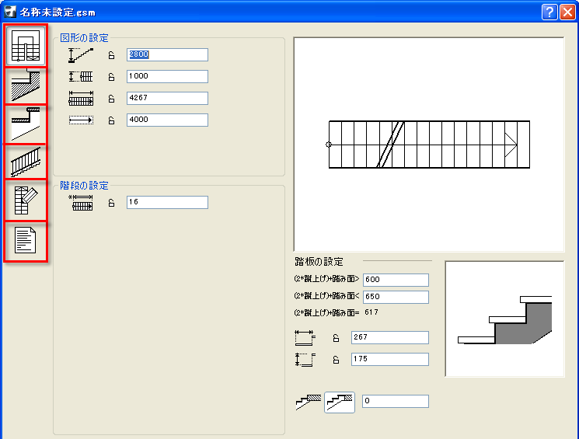Viewport: 579px width, 439px height.
Task: Click the stair width field showing 1000
Action: tap(167, 76)
